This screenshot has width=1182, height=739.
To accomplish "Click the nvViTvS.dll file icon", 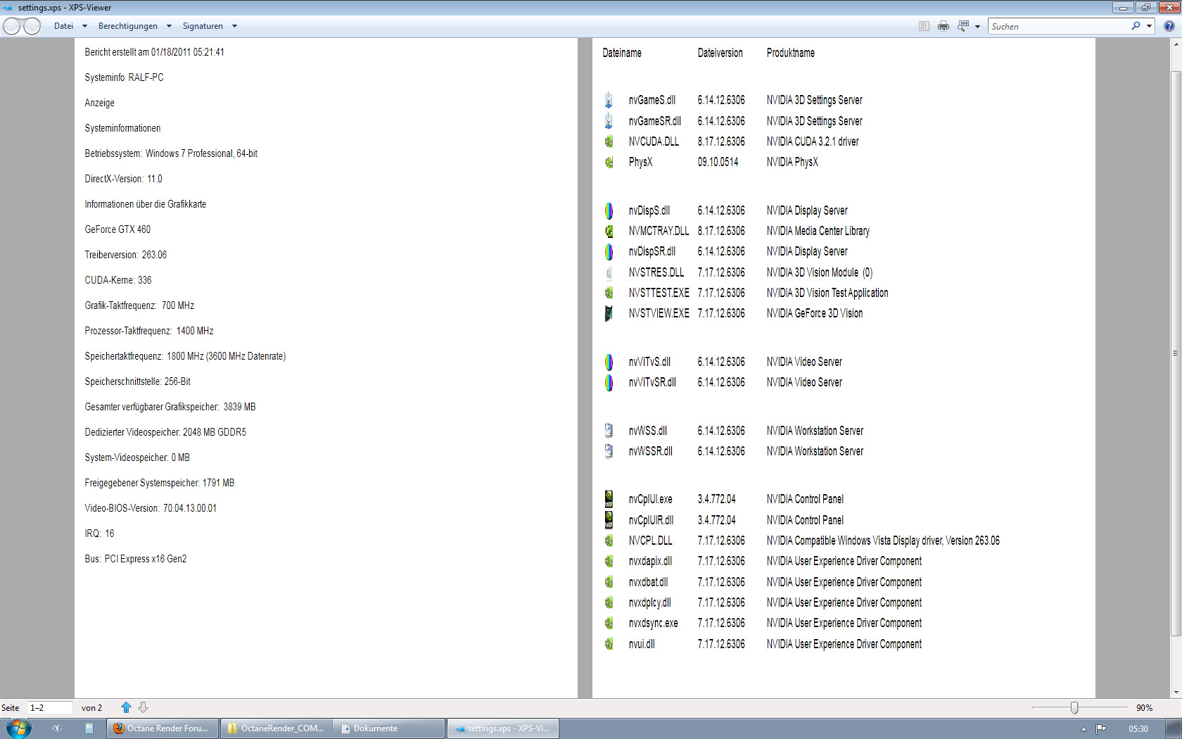I will [609, 362].
